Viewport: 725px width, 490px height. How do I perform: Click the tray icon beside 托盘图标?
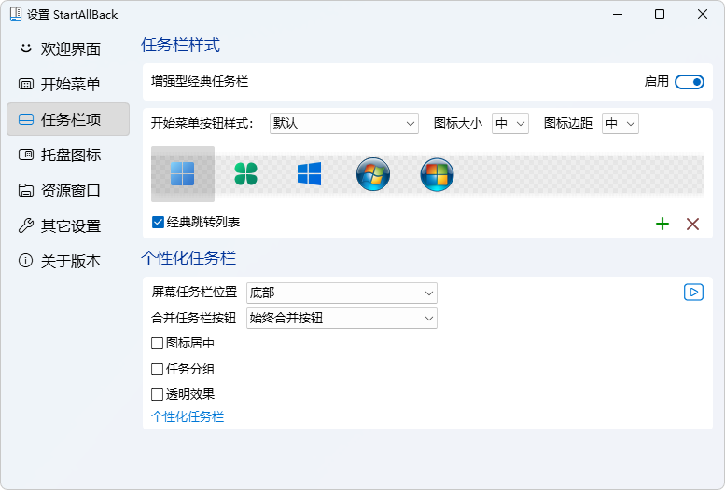coord(26,155)
